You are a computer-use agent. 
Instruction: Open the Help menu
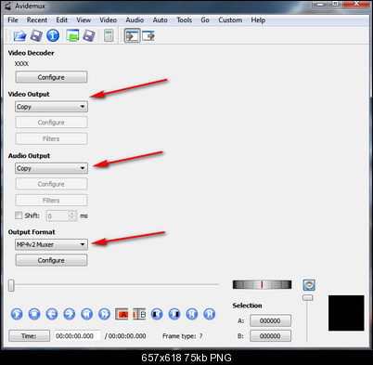tap(258, 20)
